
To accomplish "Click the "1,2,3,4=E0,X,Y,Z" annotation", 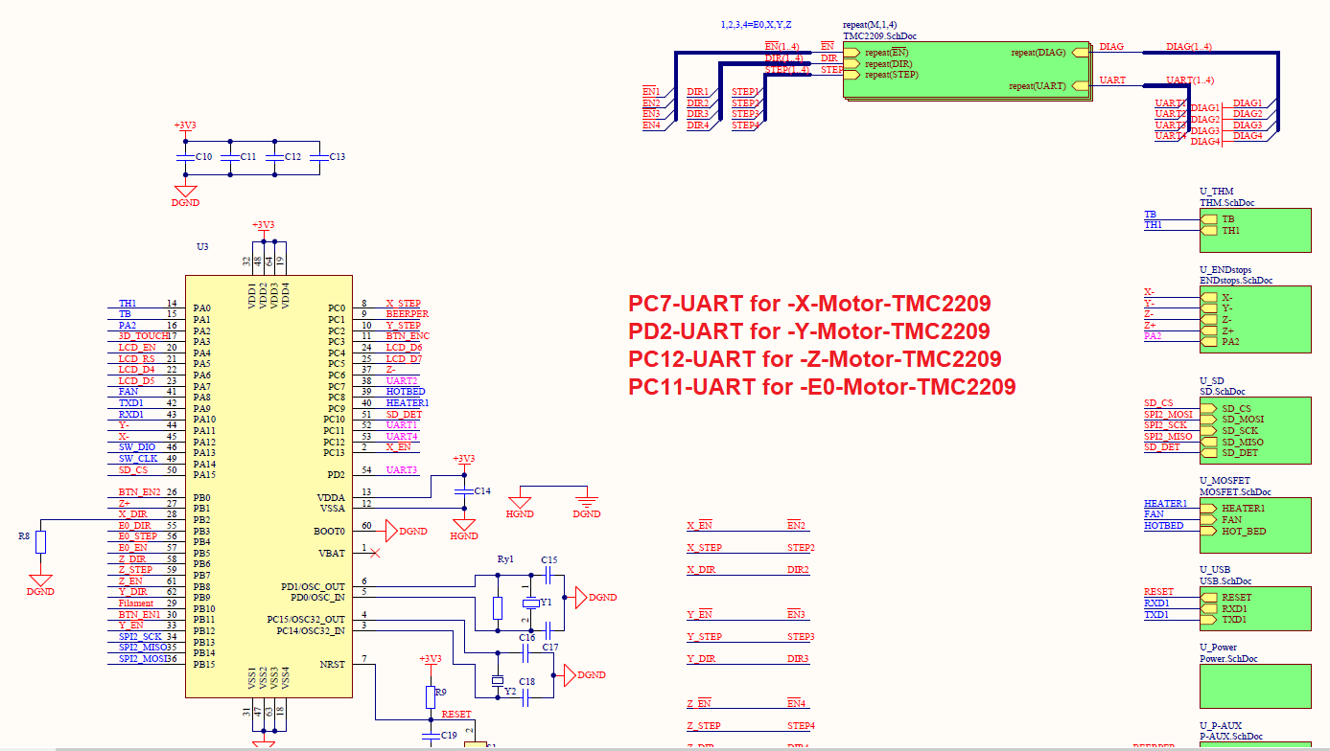I will tap(757, 24).
